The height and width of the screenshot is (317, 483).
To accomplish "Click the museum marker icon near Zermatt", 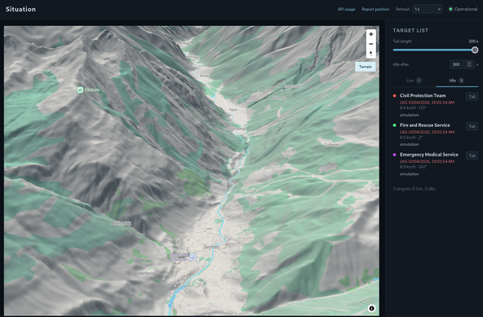I will coord(193,257).
